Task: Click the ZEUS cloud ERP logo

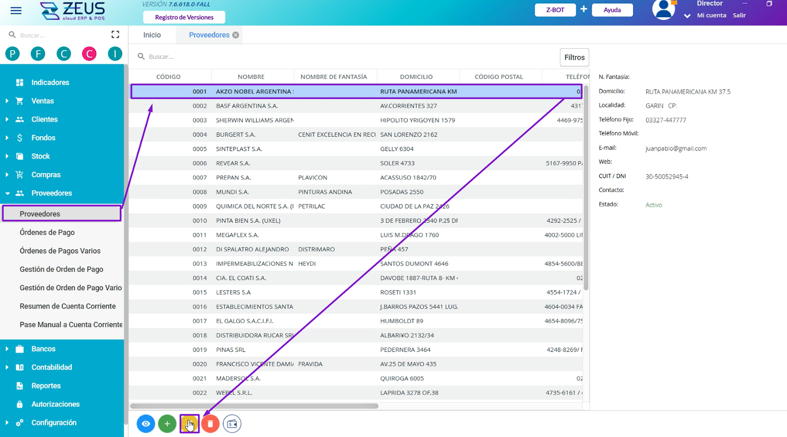Action: pos(72,11)
